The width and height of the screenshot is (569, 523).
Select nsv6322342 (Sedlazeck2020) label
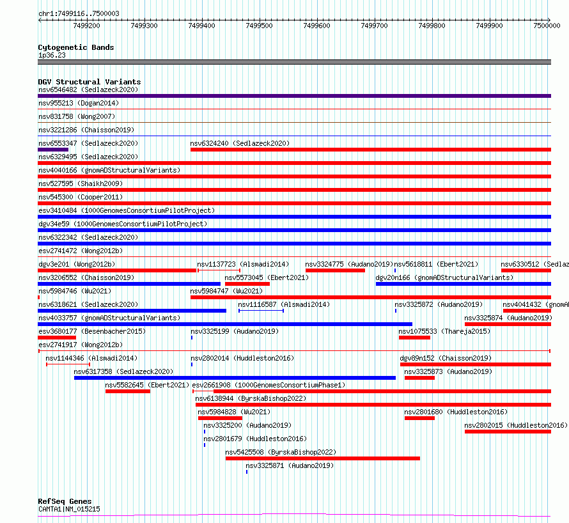click(88, 237)
